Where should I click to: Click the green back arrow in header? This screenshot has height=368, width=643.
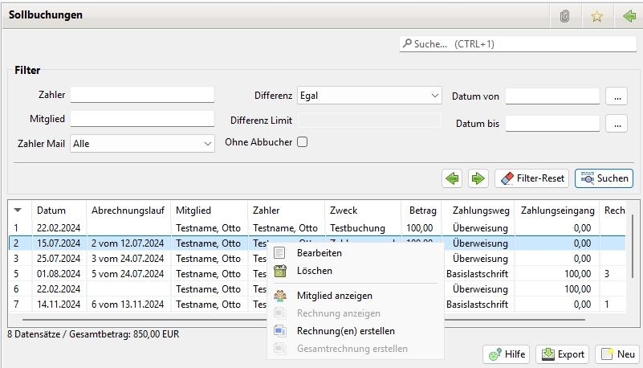pyautogui.click(x=629, y=16)
